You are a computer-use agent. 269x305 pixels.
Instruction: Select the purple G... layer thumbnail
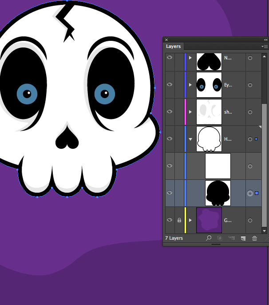tap(209, 220)
